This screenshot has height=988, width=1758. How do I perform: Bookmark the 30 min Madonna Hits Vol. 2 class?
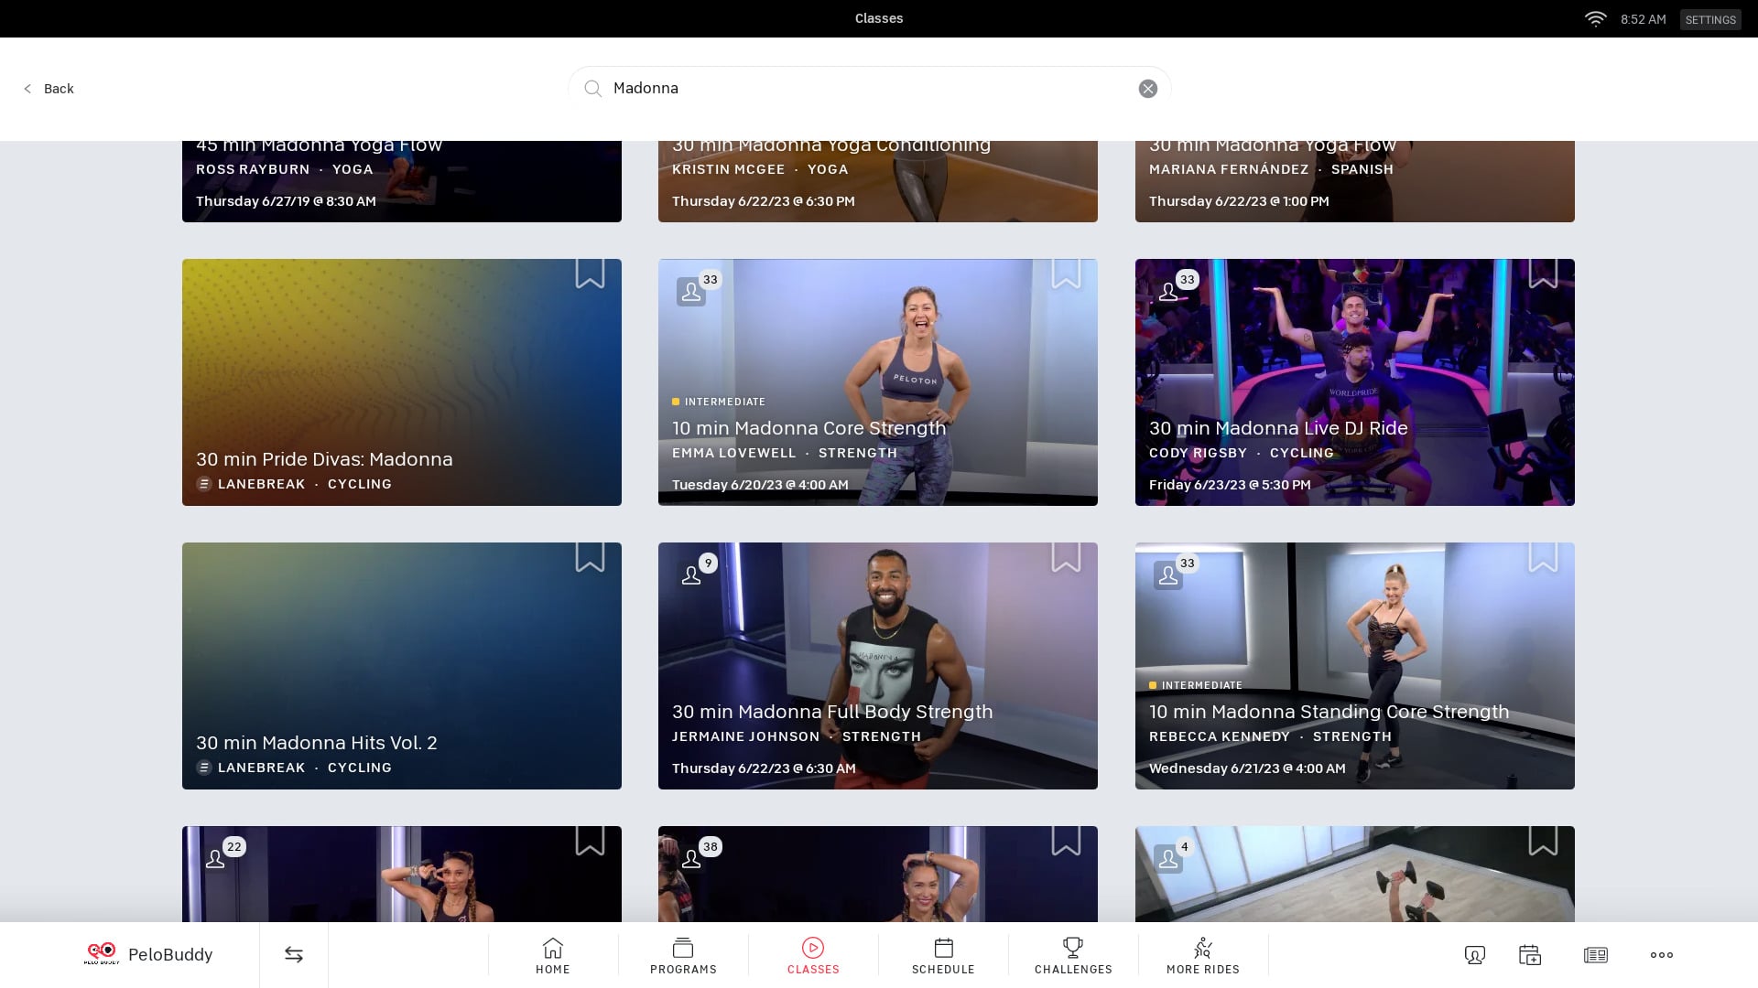590,557
